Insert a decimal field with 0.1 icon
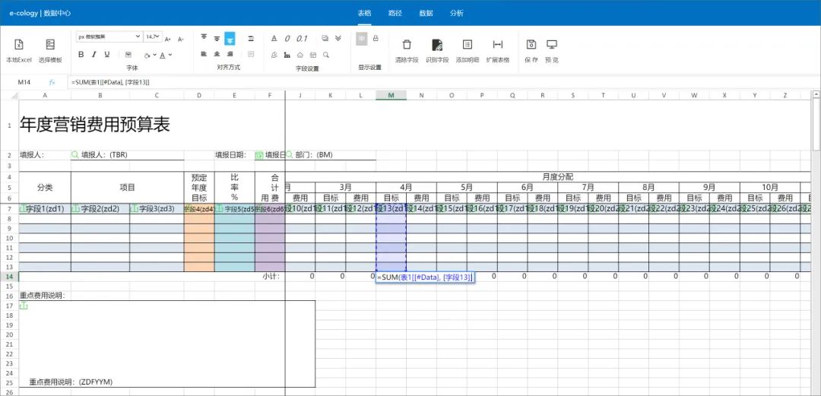This screenshot has width=821, height=396. 302,38
